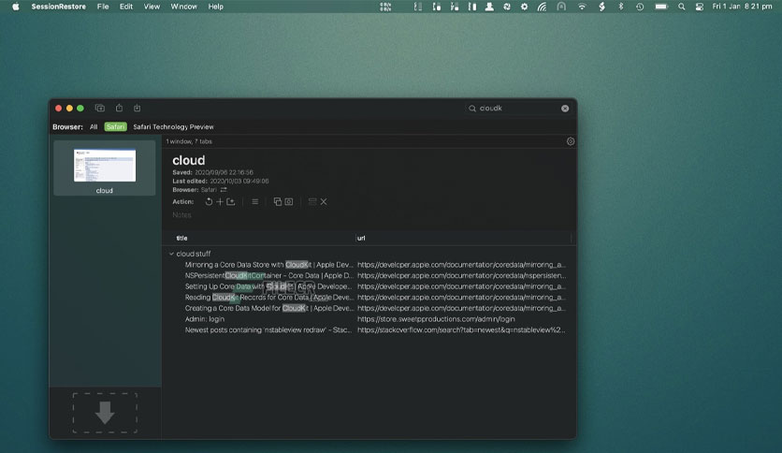Click the user silhouette icon in menu bar
Image resolution: width=782 pixels, height=453 pixels.
[x=489, y=7]
